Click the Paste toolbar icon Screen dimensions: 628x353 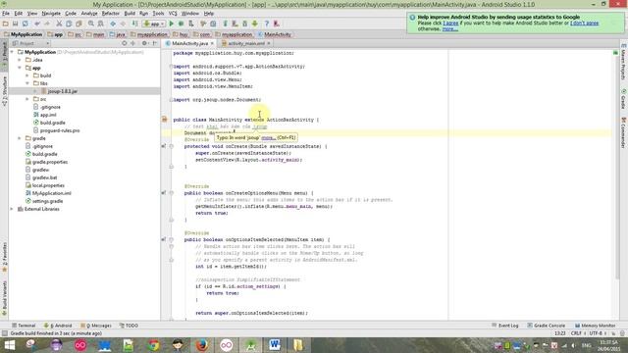(78, 24)
